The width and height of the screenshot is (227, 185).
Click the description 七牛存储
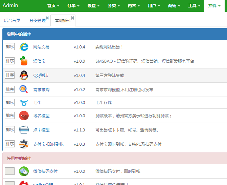pyautogui.click(x=104, y=103)
